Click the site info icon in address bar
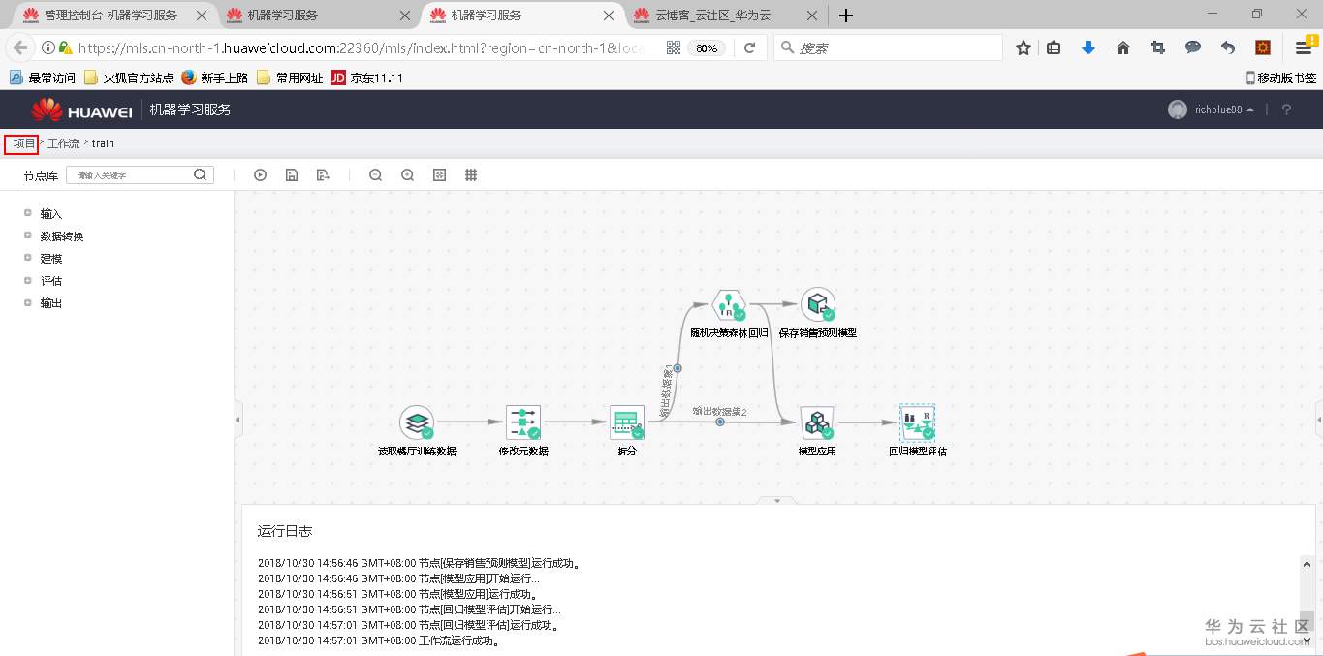Screen dimensions: 1323x656 coord(48,48)
